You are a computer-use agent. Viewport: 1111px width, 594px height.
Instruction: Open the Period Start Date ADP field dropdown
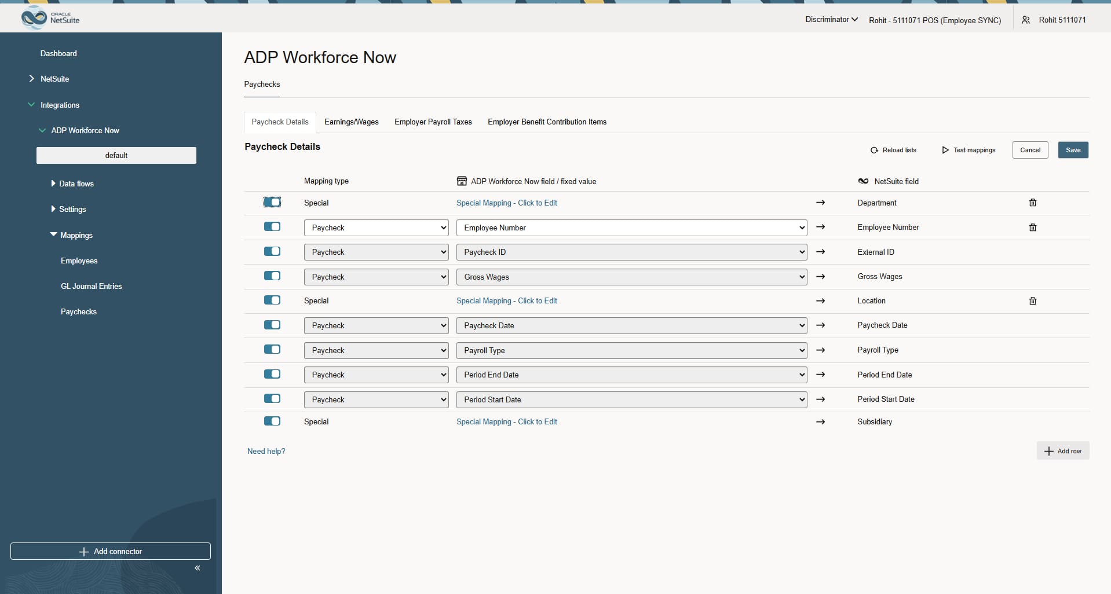coord(632,399)
